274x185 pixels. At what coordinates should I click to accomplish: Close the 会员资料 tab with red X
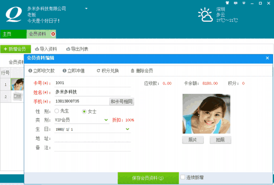click(x=53, y=34)
